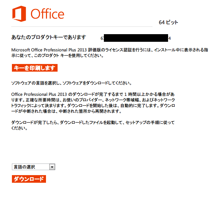Expand the language dropdown arrow
The height and width of the screenshot is (197, 223).
(52, 167)
